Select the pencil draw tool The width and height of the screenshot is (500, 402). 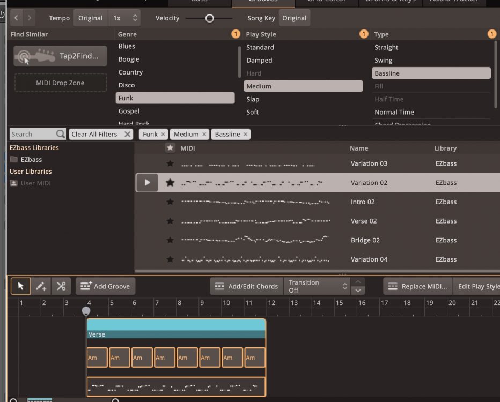(41, 286)
